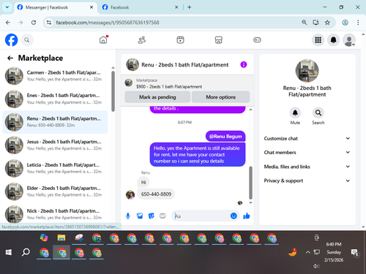366x274 pixels.
Task: Open the account profile avatar menu
Action: [349, 40]
